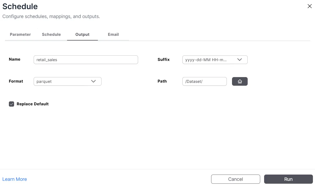Switch to the Parameter tab
The height and width of the screenshot is (185, 315).
tap(20, 34)
